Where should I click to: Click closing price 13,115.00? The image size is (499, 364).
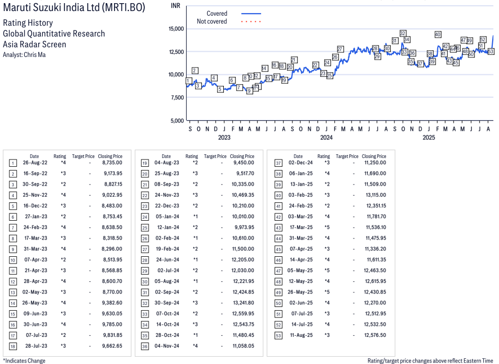tap(376, 195)
